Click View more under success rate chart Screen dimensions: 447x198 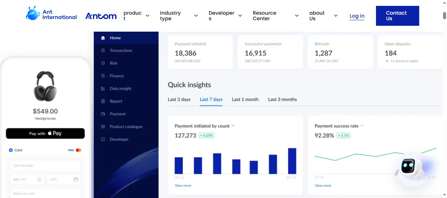(x=323, y=186)
